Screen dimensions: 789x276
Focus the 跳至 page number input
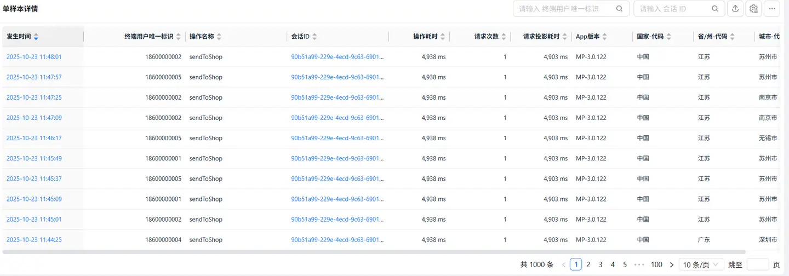(x=758, y=264)
